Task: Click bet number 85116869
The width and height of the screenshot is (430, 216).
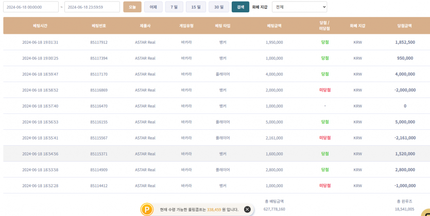Action: [99, 90]
